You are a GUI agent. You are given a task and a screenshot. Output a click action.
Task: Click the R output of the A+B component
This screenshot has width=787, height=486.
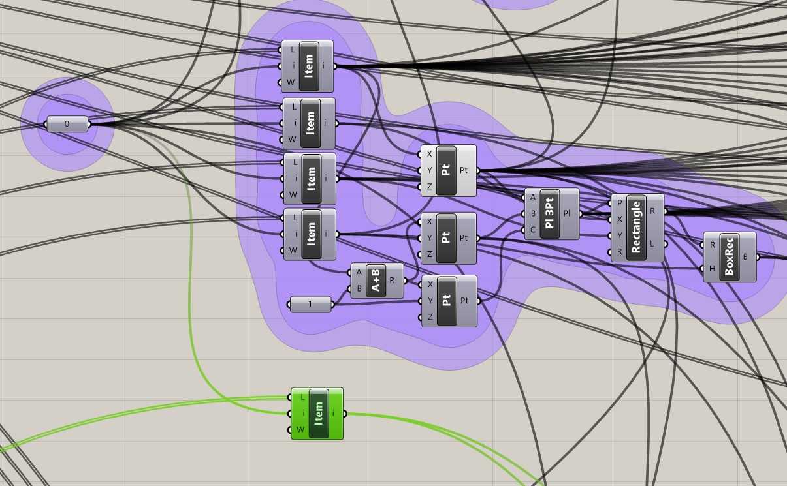click(393, 281)
